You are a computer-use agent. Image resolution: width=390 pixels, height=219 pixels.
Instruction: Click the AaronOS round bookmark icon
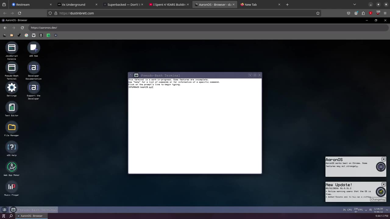[55, 35]
